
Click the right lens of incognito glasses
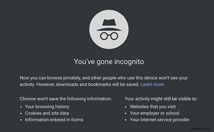(113, 35)
